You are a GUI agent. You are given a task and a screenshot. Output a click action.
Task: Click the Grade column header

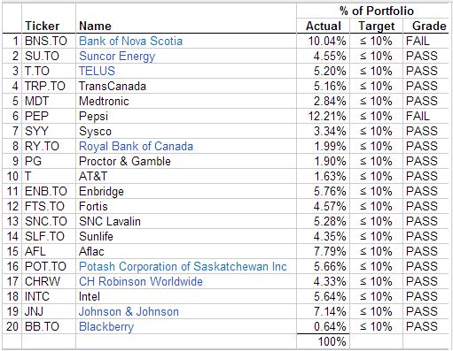429,26
